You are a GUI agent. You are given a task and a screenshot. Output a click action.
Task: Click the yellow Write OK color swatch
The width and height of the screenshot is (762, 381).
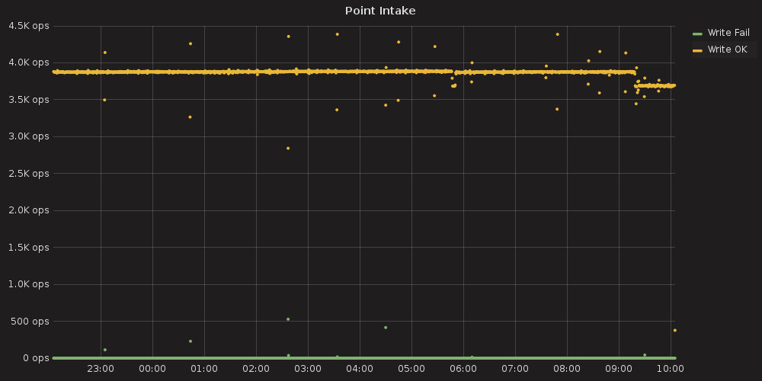[x=697, y=50]
